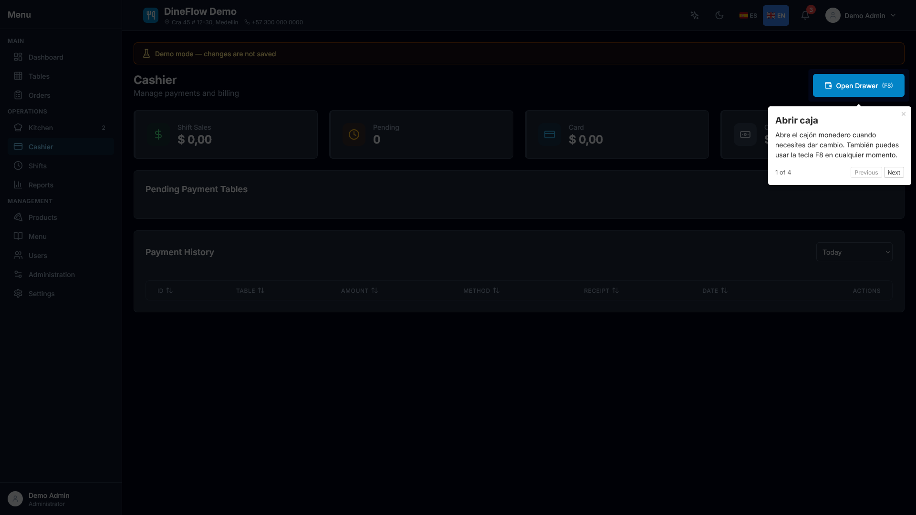Open Orders from the sidebar

click(x=61, y=95)
